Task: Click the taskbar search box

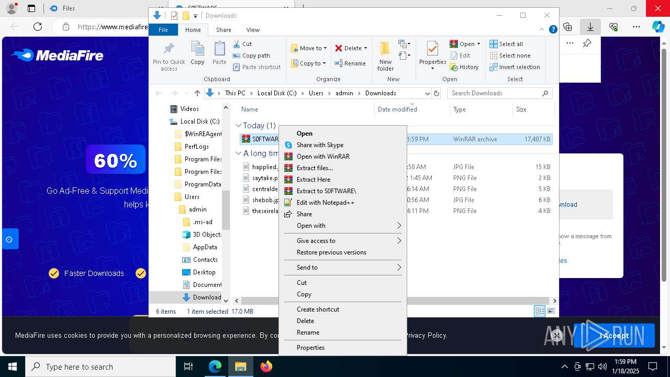Action: tap(100, 367)
